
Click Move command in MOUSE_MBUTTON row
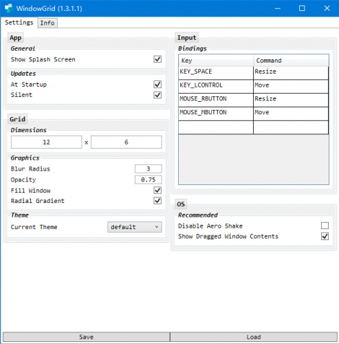[x=291, y=114]
